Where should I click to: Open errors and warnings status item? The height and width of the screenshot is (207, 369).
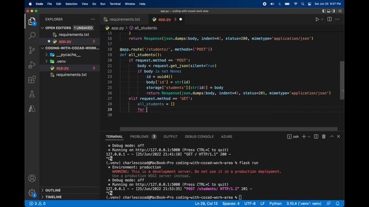(37, 204)
